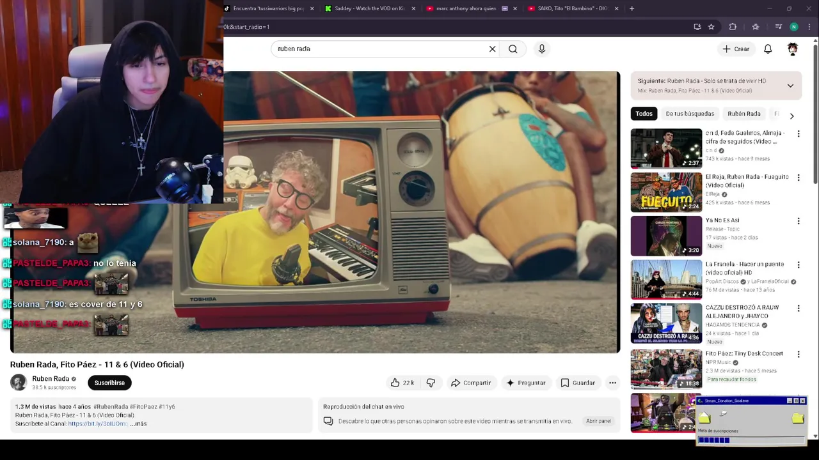Click the main video player
Screen dimensions: 819x460
(315, 212)
